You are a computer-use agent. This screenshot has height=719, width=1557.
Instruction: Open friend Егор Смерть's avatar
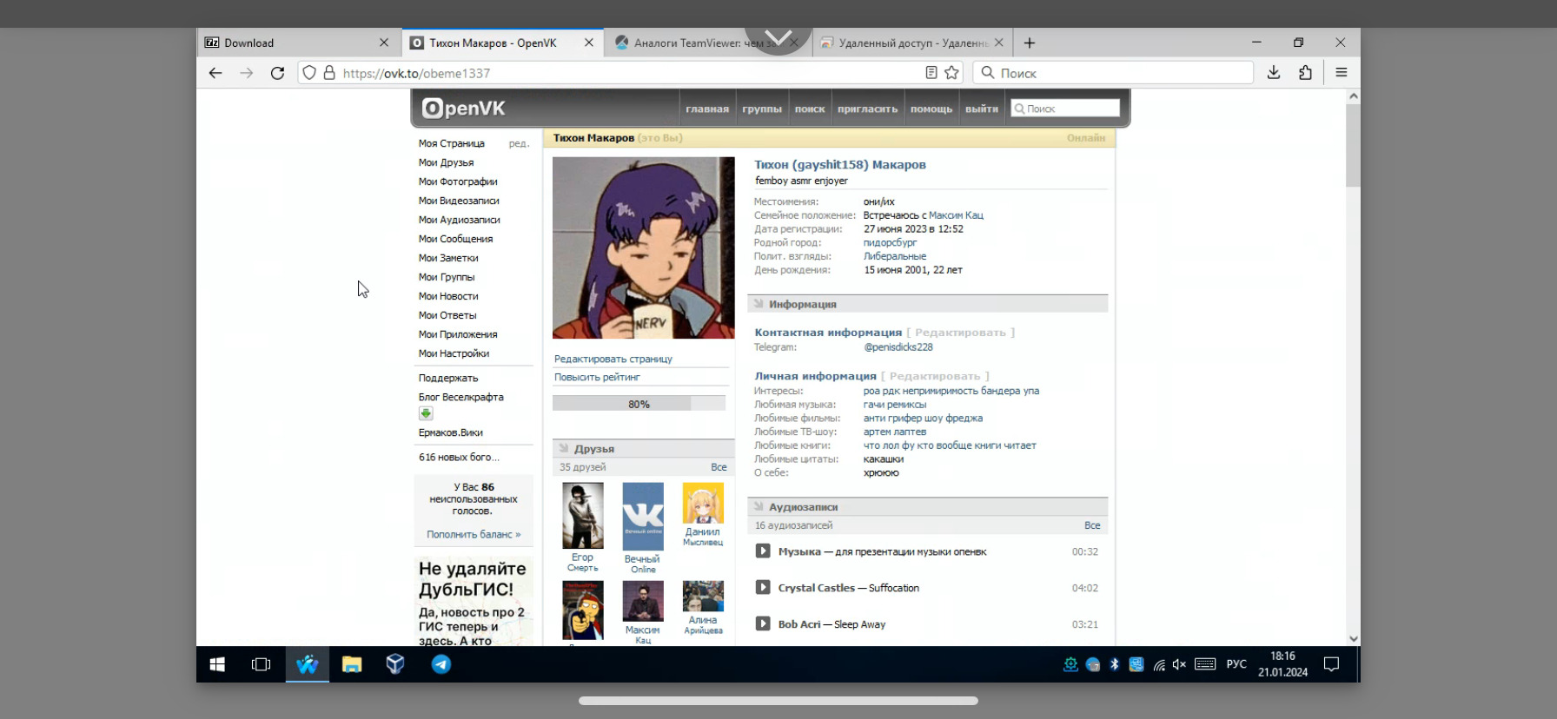(583, 516)
